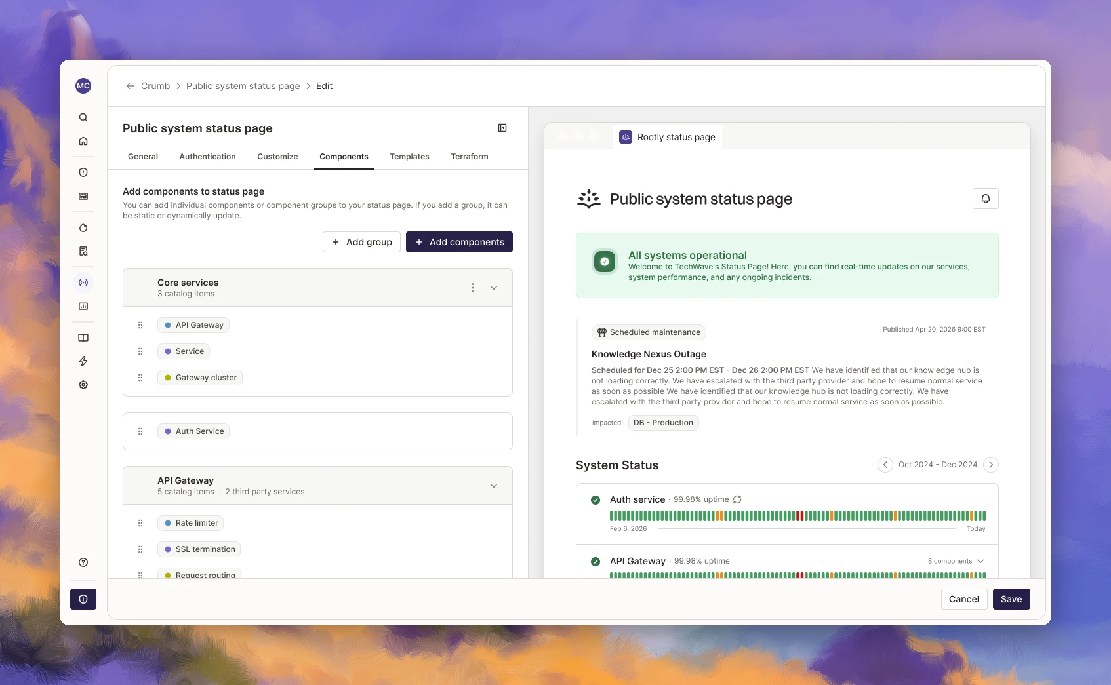Image resolution: width=1111 pixels, height=685 pixels.
Task: Open the Terraform tab
Action: point(470,157)
